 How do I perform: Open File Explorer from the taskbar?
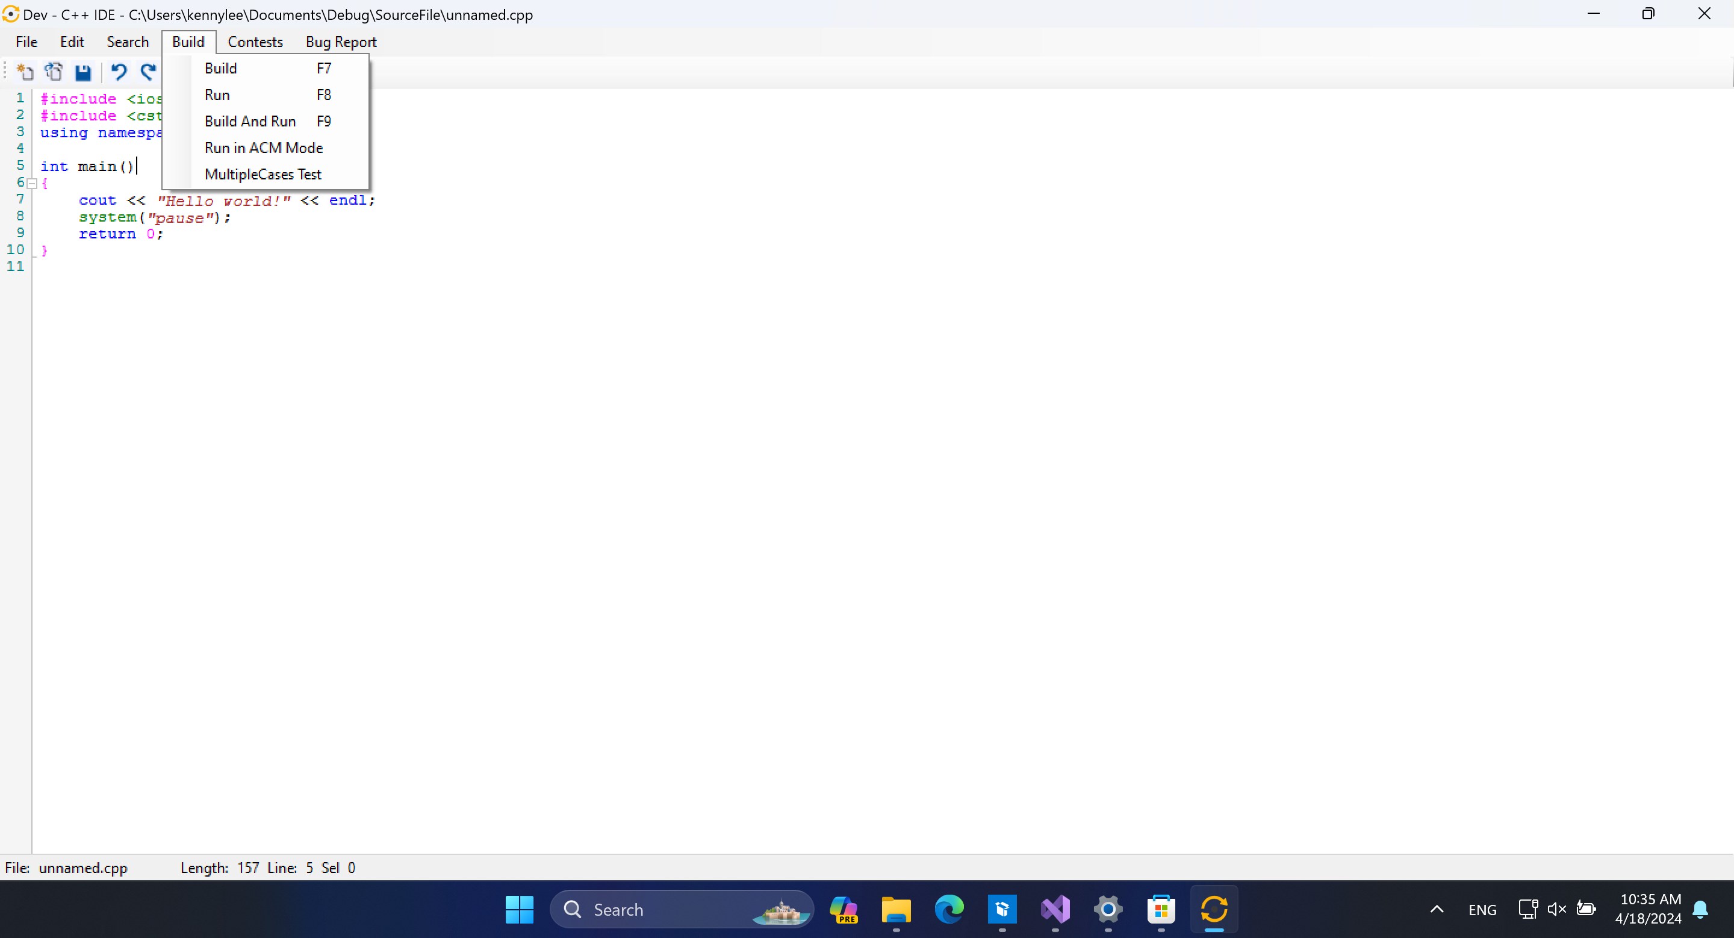(895, 910)
